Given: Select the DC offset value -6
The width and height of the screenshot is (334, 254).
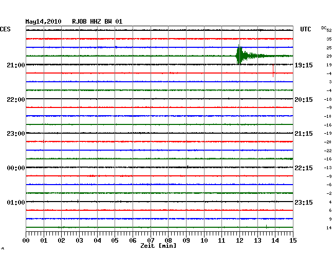Looking at the screenshot, I should pos(329,185).
